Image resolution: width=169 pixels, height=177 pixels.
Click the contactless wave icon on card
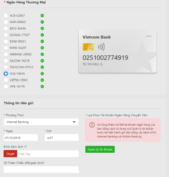(101, 47)
